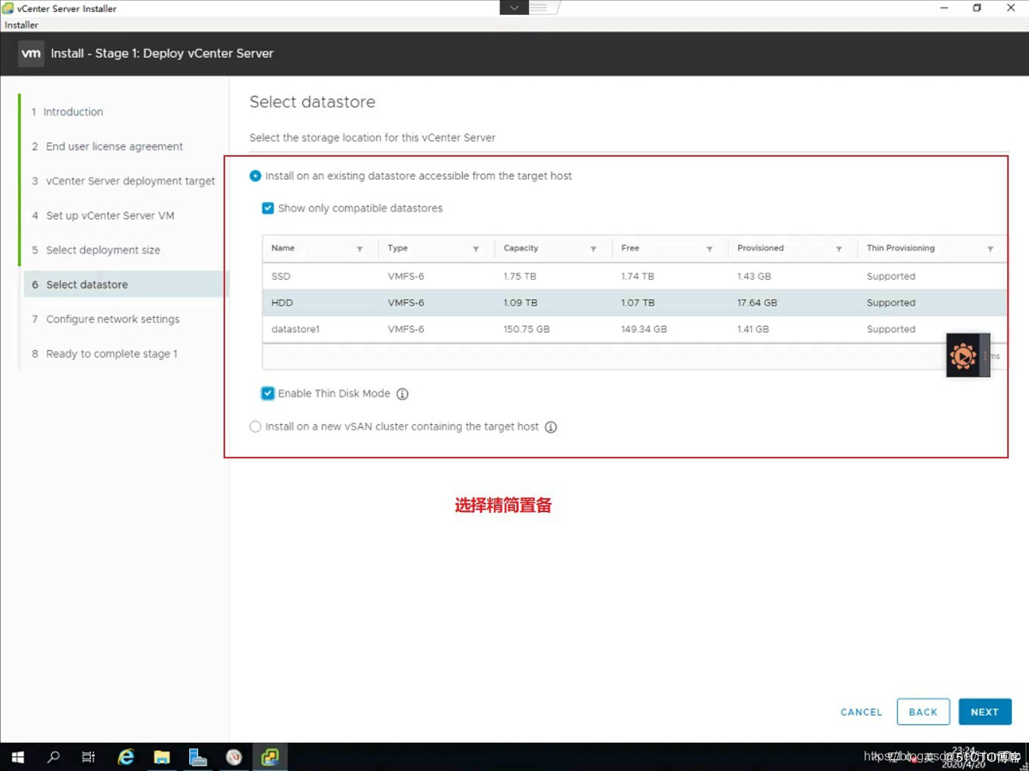The height and width of the screenshot is (771, 1029).
Task: Click the 149.34 GB free cell
Action: pos(643,330)
